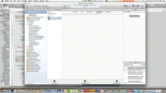166x93 pixels.
Task: Enter full screen with the window's arrows icon
Action: tap(144, 3)
